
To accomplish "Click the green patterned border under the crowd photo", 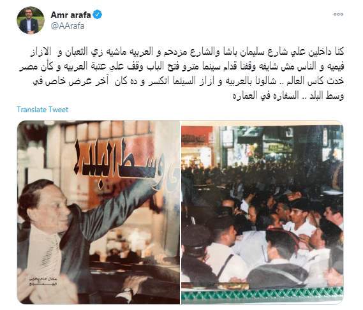I will point(262,295).
